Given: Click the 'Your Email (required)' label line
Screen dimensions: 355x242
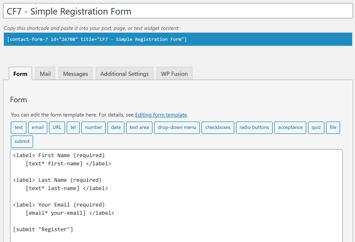Looking at the screenshot, I should [59, 204].
